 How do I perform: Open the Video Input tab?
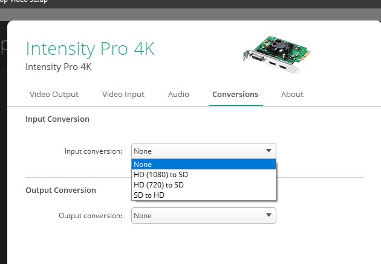tap(123, 94)
